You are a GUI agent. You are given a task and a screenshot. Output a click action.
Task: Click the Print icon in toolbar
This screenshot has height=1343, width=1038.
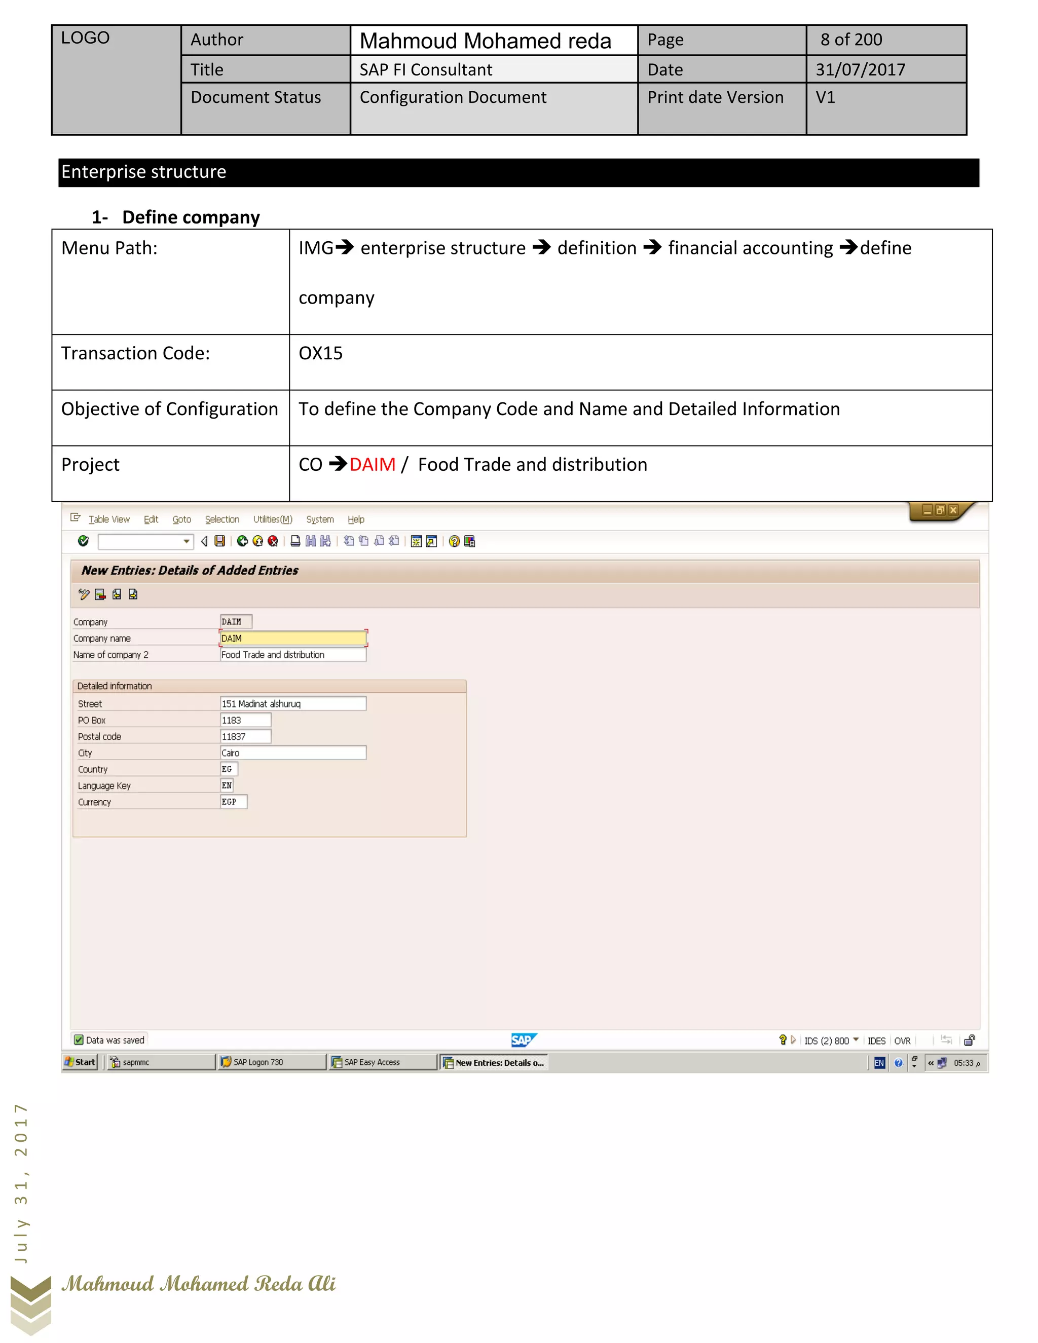point(296,541)
